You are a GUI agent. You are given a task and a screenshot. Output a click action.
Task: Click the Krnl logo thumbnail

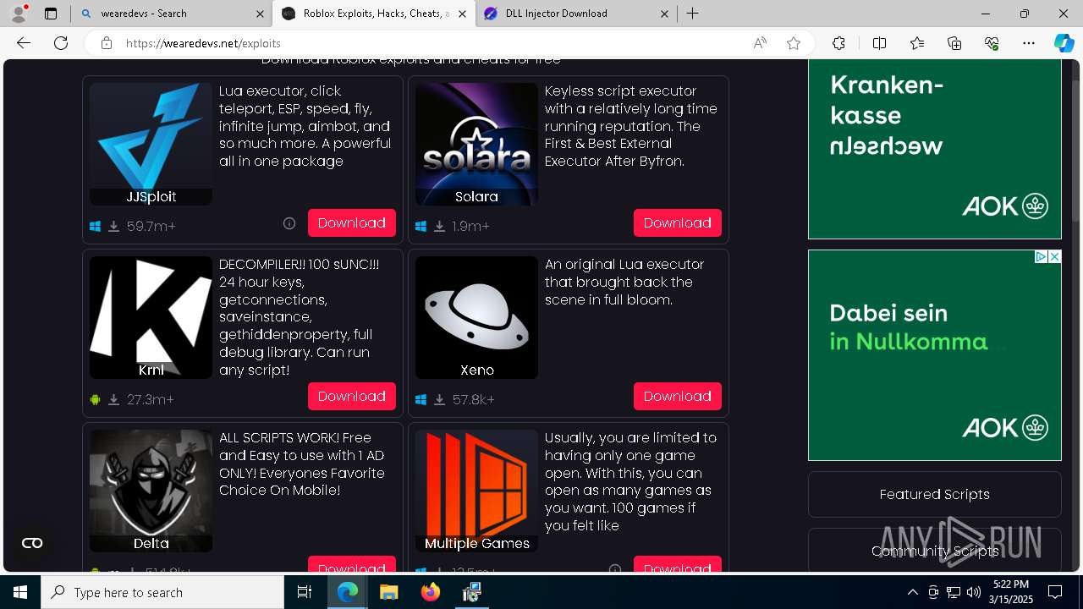(151, 317)
